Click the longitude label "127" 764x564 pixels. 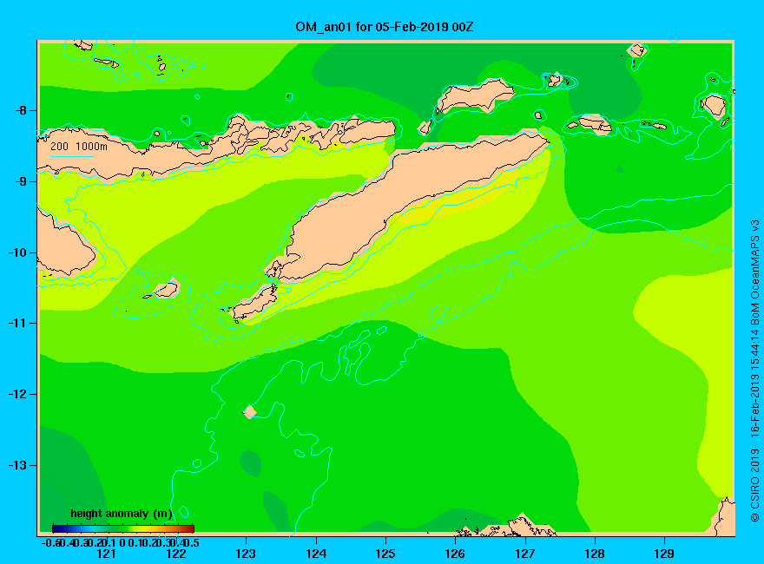524,554
